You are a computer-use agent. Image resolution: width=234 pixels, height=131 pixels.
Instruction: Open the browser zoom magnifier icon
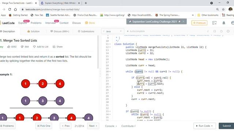pyautogui.click(x=218, y=9)
